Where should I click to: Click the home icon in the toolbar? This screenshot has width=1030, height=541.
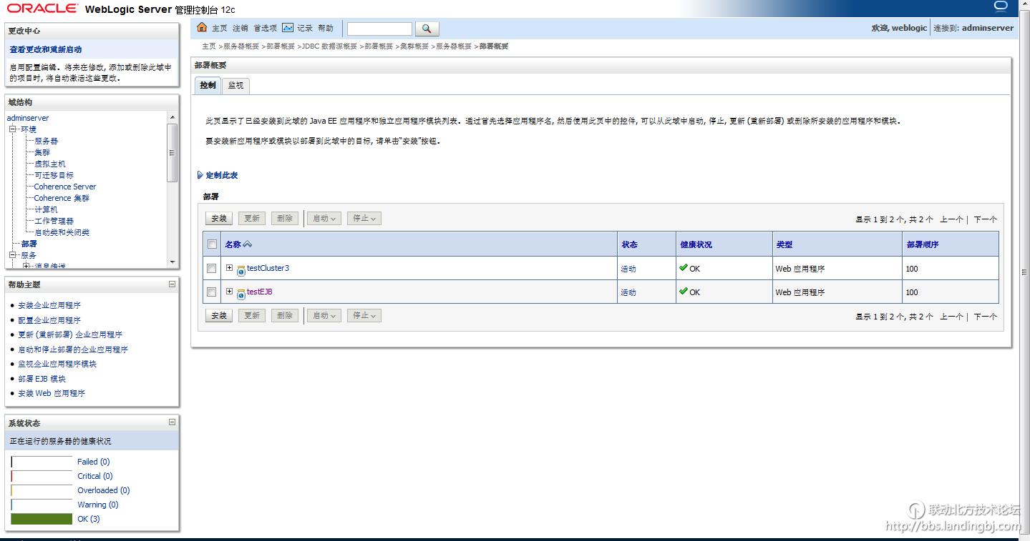coord(202,28)
